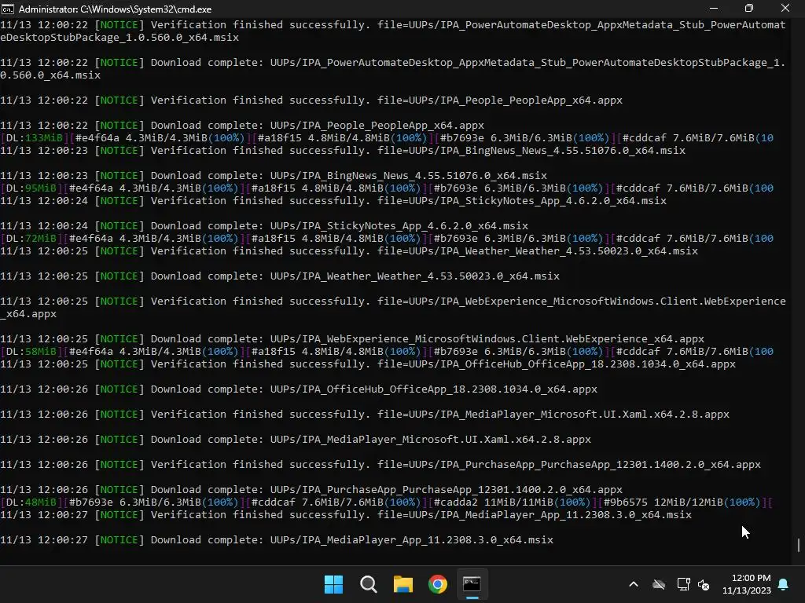Screen dimensions: 805x603
Task: Click line Download complete: IPA_People_PeopleApp_x64.appx
Action: 242,125
